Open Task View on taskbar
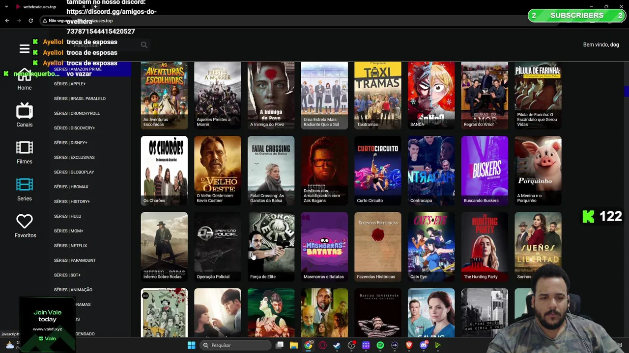 [x=280, y=345]
